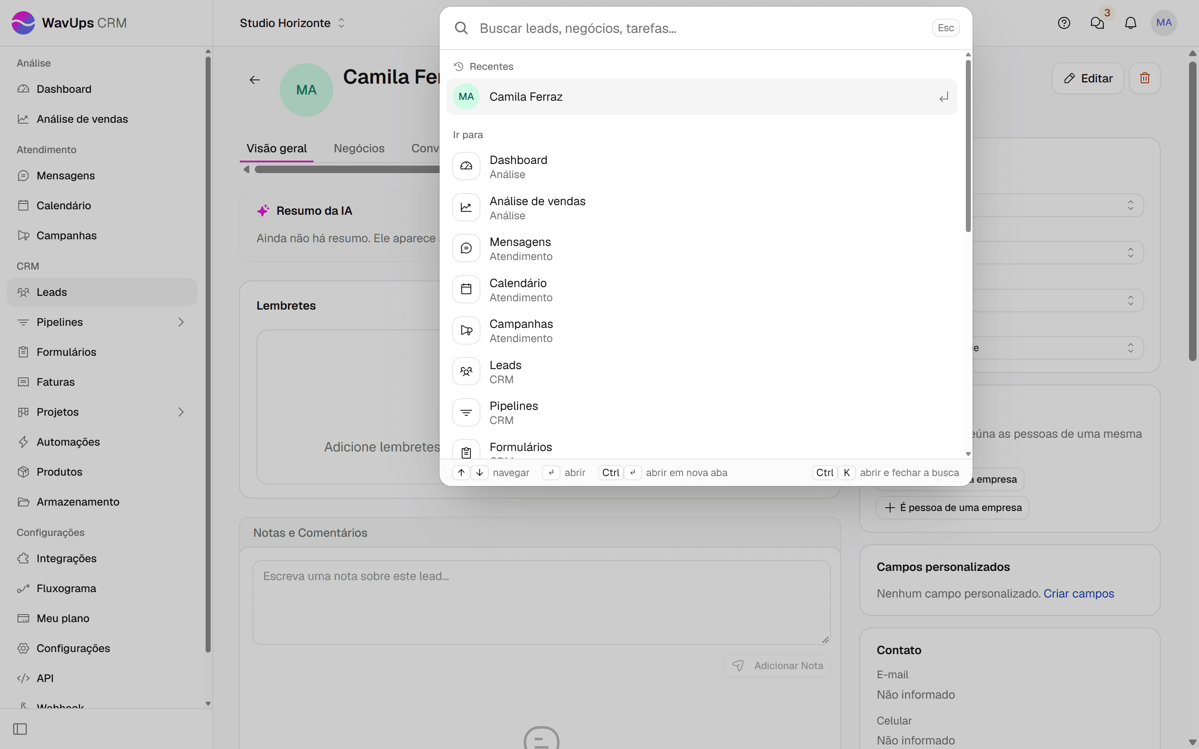Click É pessoa de uma empresa button

tap(952, 507)
